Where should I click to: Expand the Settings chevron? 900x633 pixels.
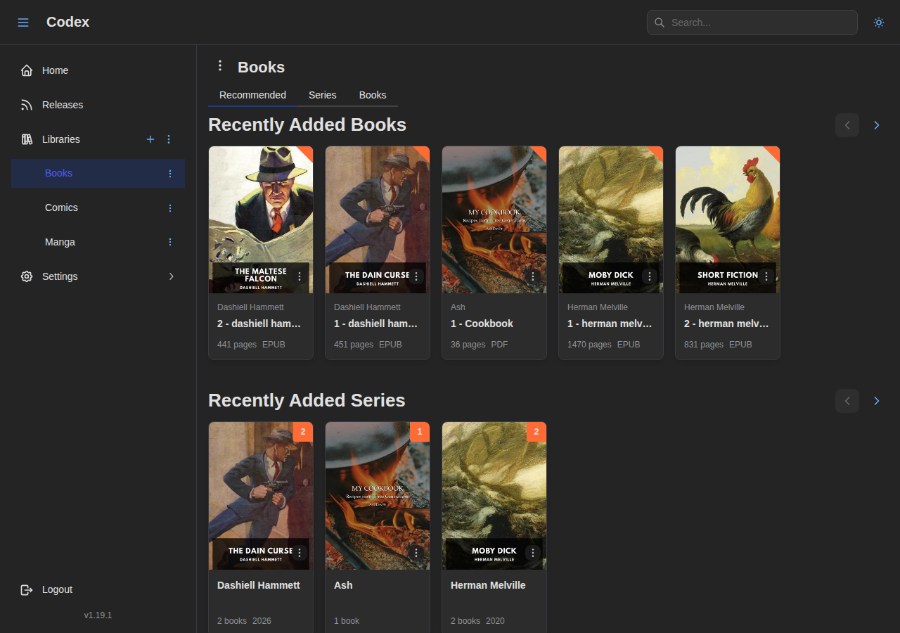click(171, 276)
